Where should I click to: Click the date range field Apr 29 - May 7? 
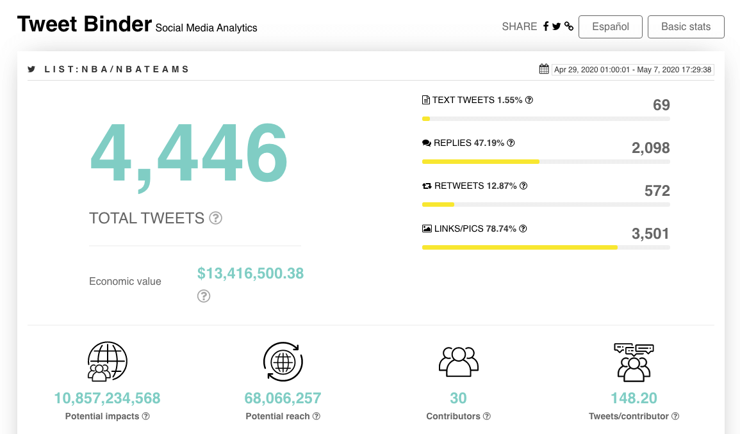pos(632,70)
